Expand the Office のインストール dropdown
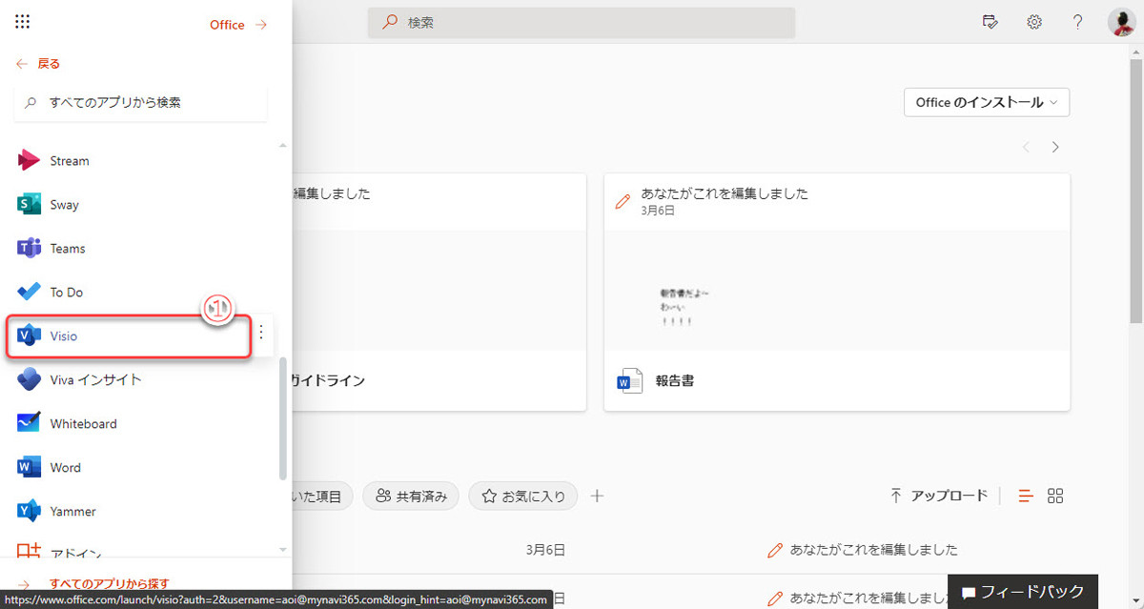Screen dimensions: 1144x609 click(x=987, y=102)
